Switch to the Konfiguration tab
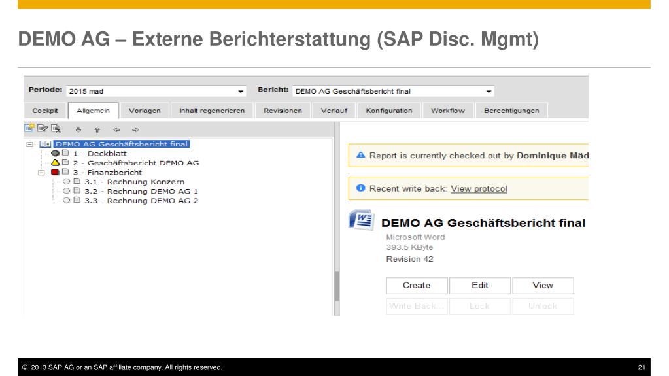669x376 pixels. click(388, 111)
